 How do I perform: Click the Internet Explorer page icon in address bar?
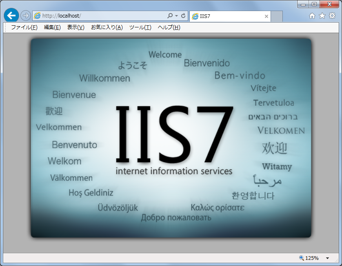pyautogui.click(x=37, y=16)
